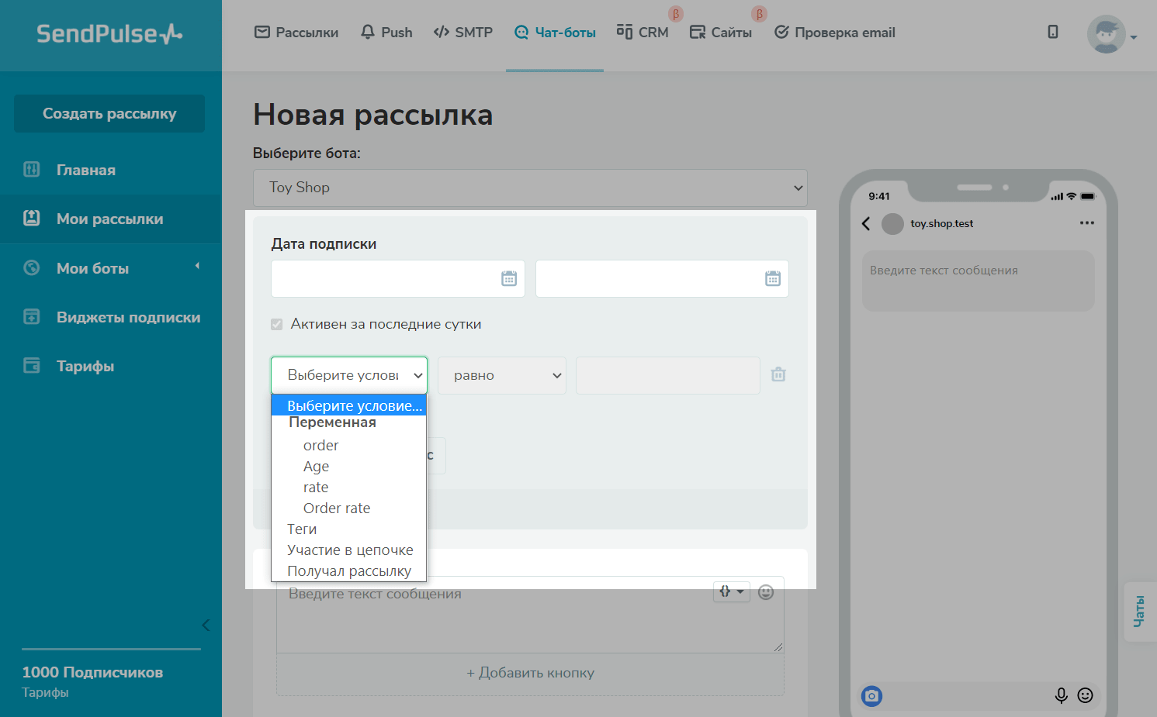
Task: Insert a variable using the variables icon
Action: (x=730, y=591)
